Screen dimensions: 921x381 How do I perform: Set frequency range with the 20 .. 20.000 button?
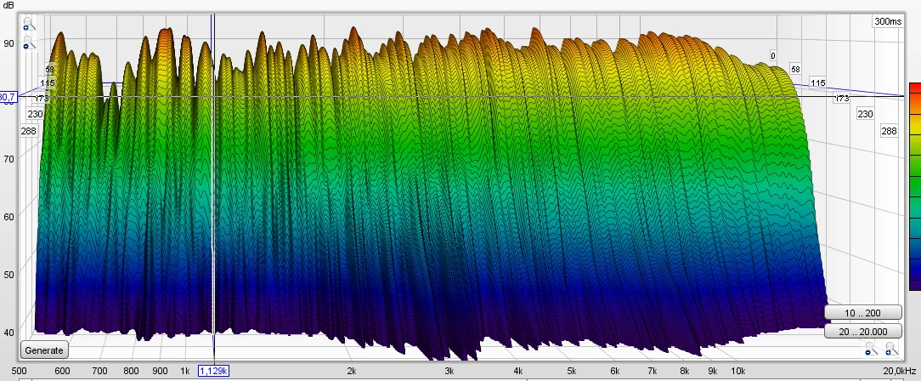click(863, 332)
